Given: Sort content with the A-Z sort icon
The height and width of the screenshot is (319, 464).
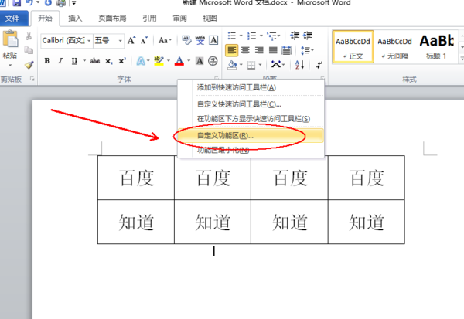Looking at the screenshot, I should tap(299, 64).
